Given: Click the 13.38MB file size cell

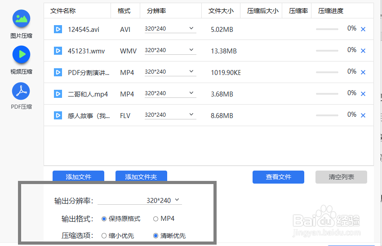Looking at the screenshot, I should (x=224, y=51).
